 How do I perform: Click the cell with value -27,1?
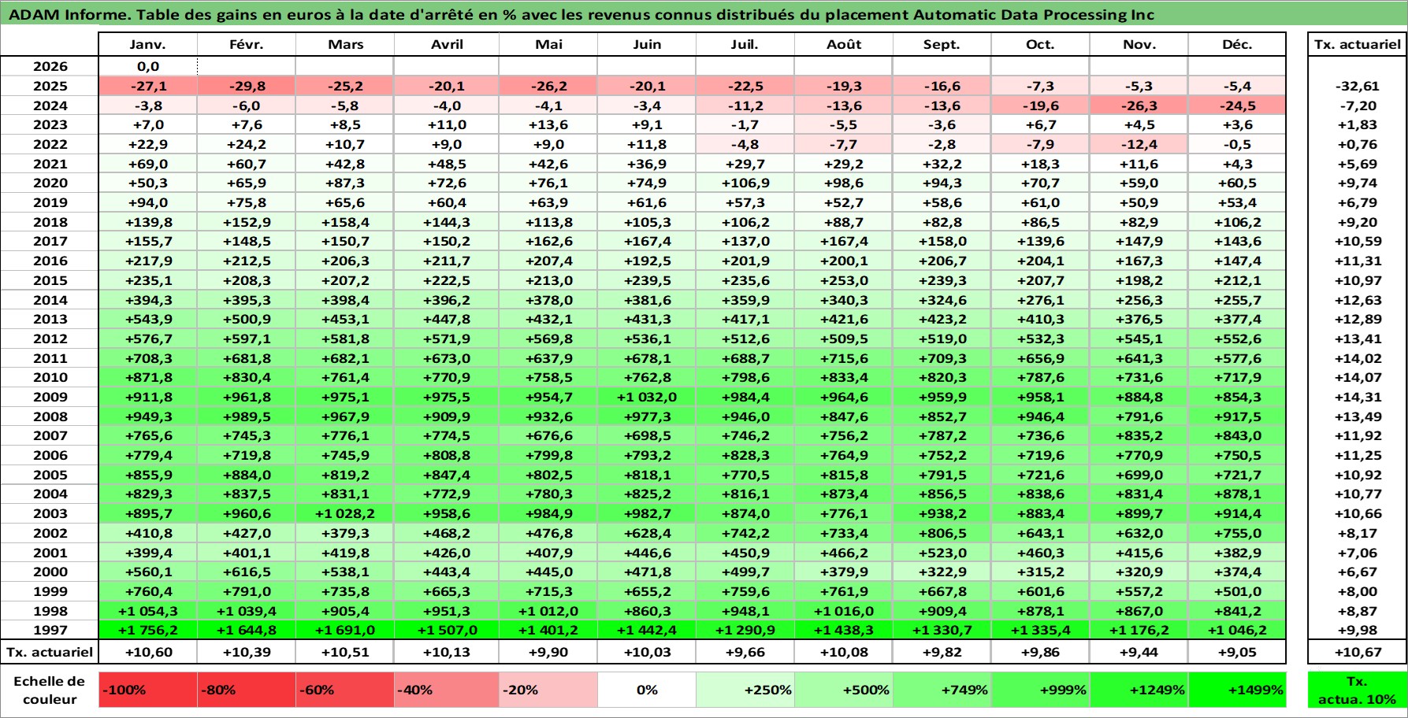point(148,86)
